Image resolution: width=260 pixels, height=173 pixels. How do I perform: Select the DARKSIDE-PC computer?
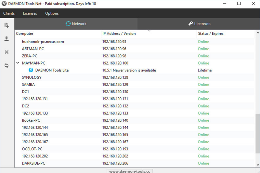(x=33, y=163)
